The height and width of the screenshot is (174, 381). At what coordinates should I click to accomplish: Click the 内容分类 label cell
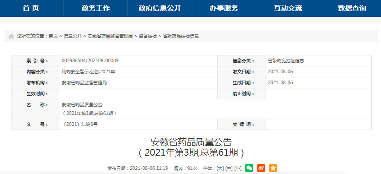coord(35,72)
